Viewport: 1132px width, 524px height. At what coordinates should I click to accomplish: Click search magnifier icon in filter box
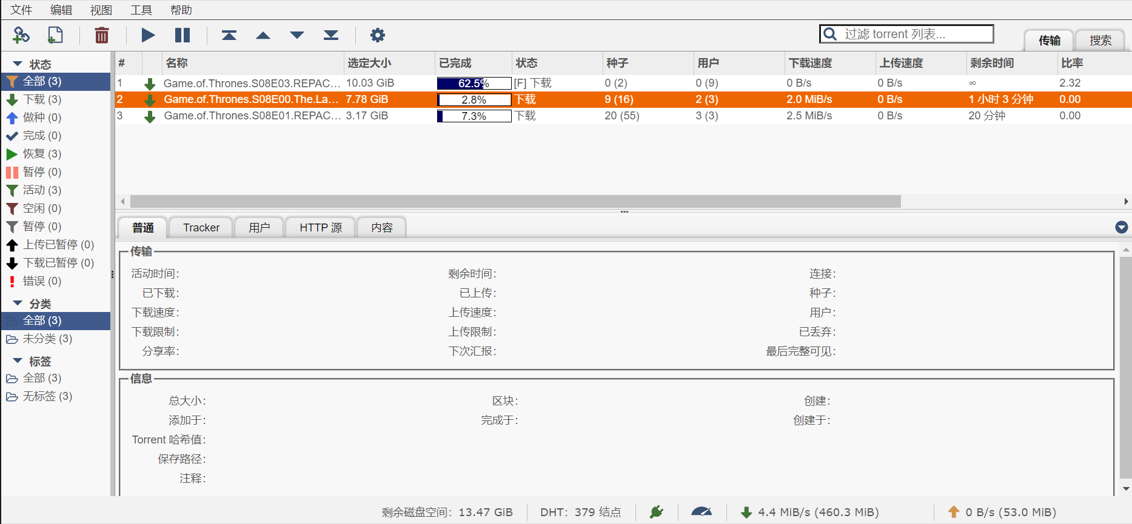[830, 34]
